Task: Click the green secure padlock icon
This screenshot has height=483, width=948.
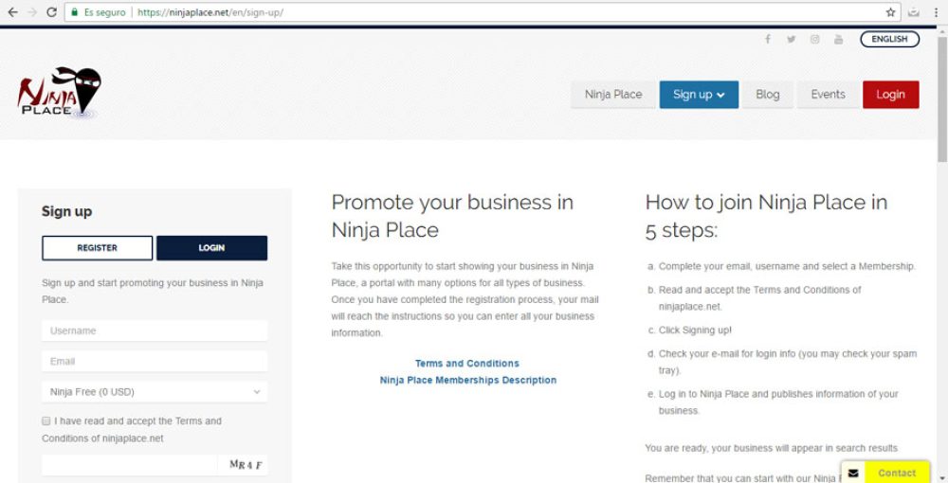Action: coord(75,12)
